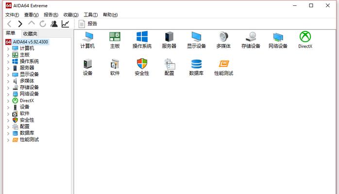Image resolution: width=339 pixels, height=194 pixels.
Task: Expand the 网络设备 tree node arrow
Action: pos(8,94)
